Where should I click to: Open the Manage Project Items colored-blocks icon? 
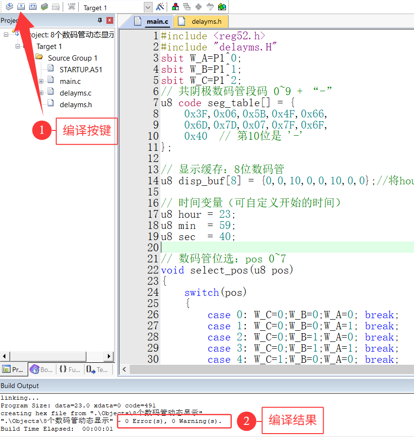[x=175, y=7]
